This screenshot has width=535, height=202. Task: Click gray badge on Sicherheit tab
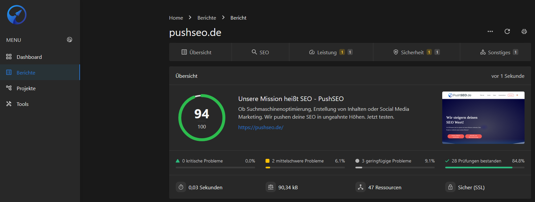(437, 52)
